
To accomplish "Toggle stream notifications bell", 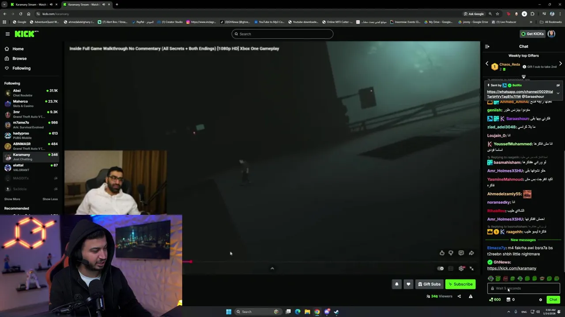I will coord(396,284).
